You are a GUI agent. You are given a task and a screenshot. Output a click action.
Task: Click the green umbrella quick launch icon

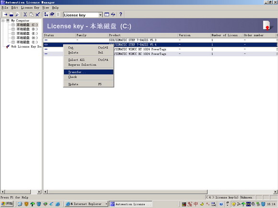(33, 204)
